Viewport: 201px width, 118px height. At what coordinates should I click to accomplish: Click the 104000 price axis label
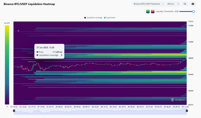pyautogui.click(x=190, y=91)
